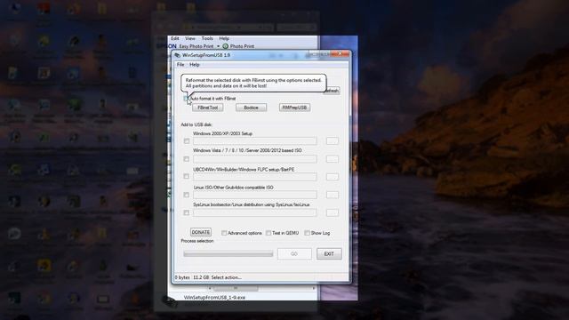The image size is (569, 320).
Task: Click the Linux ISO/Other Grub4dos path field
Action: pos(255,195)
